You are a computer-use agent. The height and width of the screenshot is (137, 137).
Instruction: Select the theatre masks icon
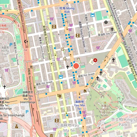[59, 96]
